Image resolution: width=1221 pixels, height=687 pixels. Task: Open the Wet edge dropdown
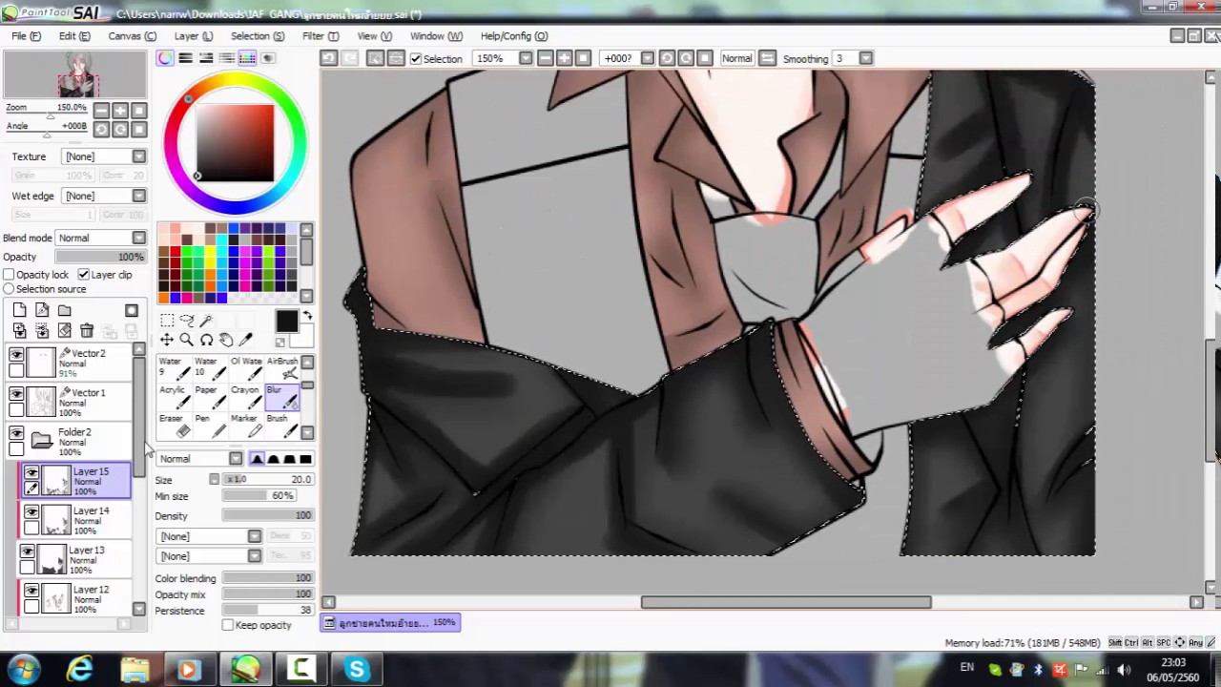click(x=104, y=196)
